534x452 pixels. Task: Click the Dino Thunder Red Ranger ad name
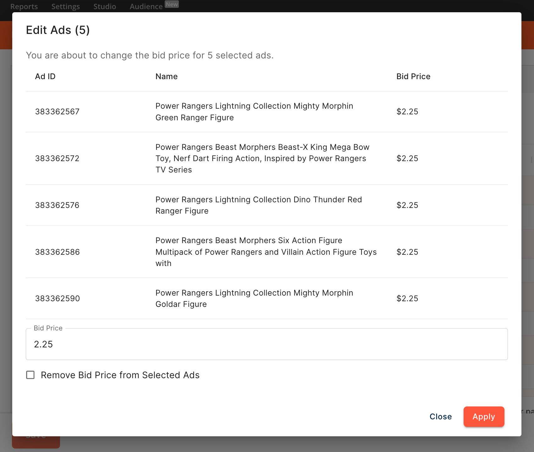point(259,205)
